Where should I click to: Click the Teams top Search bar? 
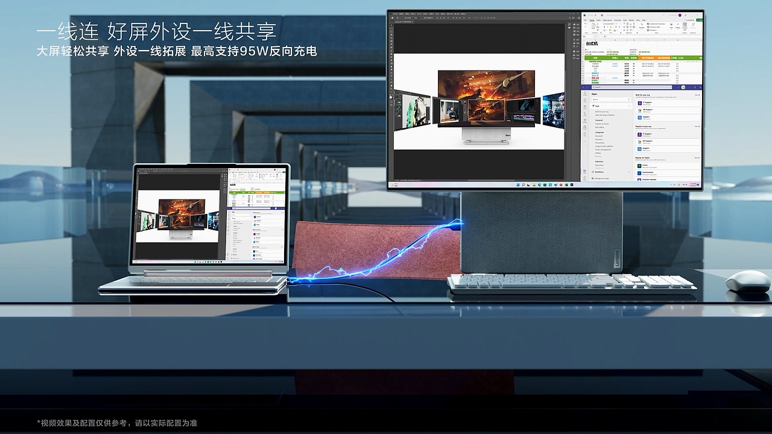coord(631,87)
